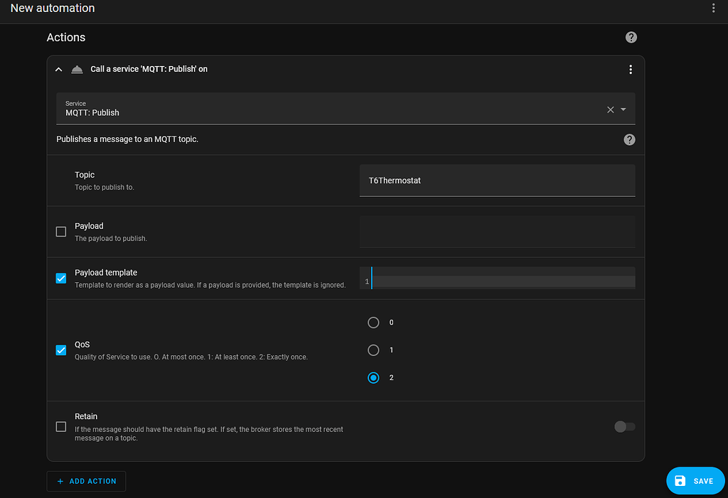Image resolution: width=728 pixels, height=498 pixels.
Task: Open the Actions section help icon
Action: (x=631, y=37)
